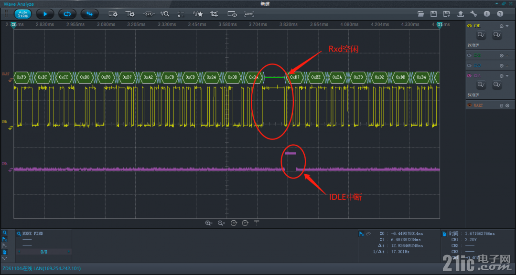Screen dimensions: 516x275
Task: Toggle UART decode visibility eye
Action: [x=470, y=105]
